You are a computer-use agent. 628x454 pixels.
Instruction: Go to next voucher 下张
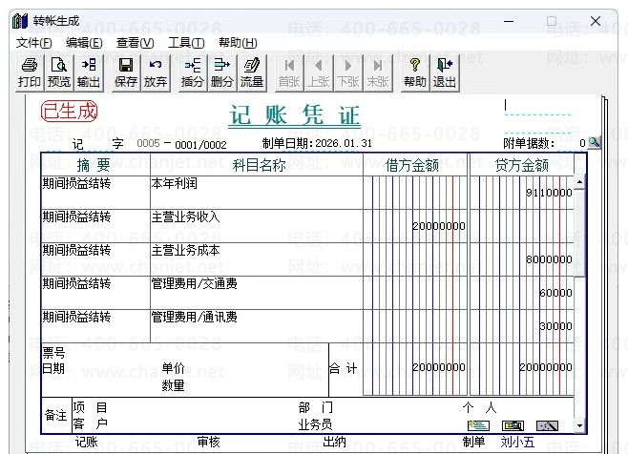pyautogui.click(x=348, y=73)
